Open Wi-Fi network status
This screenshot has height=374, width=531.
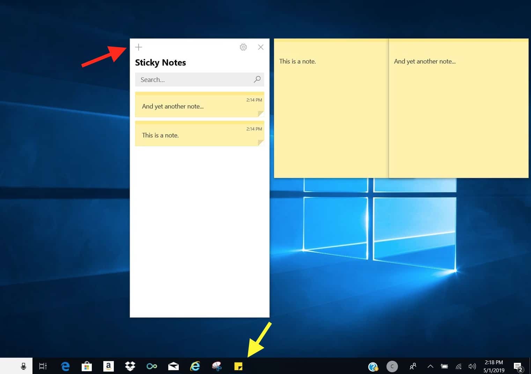coord(458,366)
